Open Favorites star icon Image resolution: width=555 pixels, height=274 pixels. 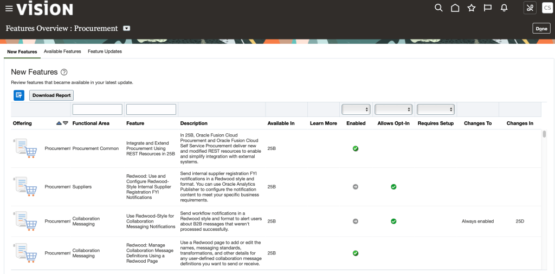pos(472,8)
